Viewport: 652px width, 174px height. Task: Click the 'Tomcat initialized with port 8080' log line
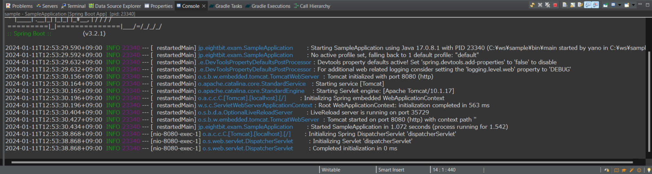(x=219, y=77)
